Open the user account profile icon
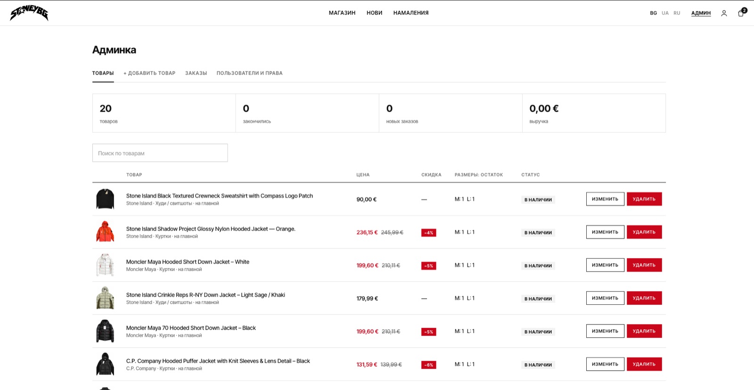Screen dimensions: 754x390 [x=724, y=13]
